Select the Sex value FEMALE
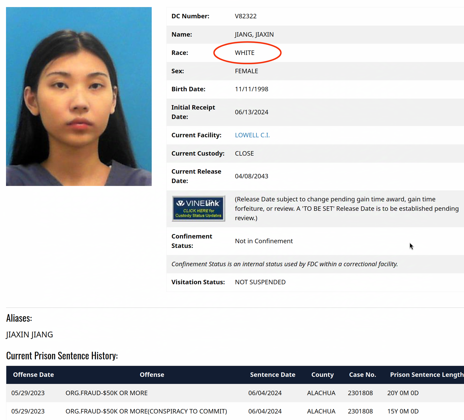Viewport: 464px width, 420px height. 246,71
